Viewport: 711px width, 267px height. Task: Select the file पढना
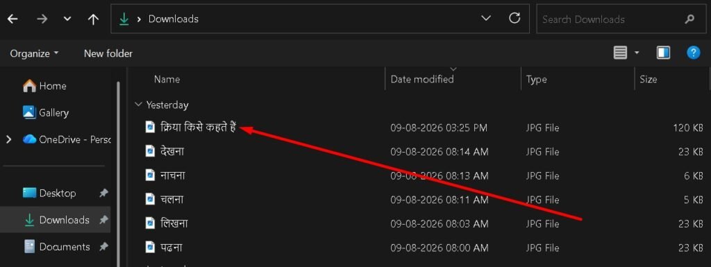coord(172,248)
